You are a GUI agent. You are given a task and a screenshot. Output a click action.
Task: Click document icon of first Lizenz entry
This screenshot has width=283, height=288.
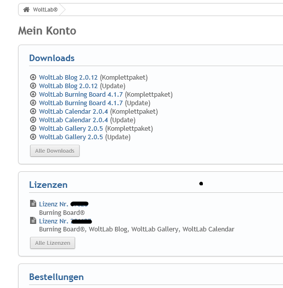pos(33,203)
